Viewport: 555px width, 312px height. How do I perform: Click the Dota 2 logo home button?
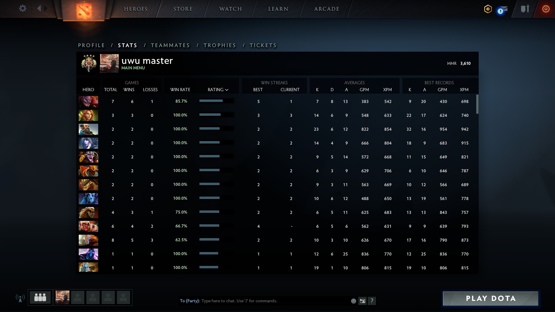point(84,10)
